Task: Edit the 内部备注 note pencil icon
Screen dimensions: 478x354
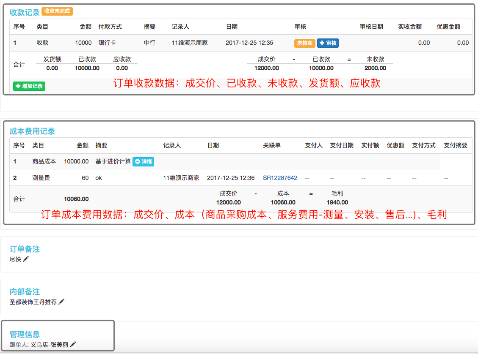Action: (61, 302)
